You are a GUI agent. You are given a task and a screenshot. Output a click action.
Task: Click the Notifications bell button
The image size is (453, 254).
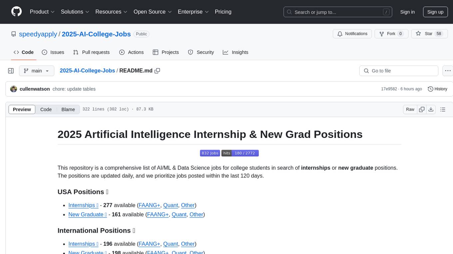352,34
